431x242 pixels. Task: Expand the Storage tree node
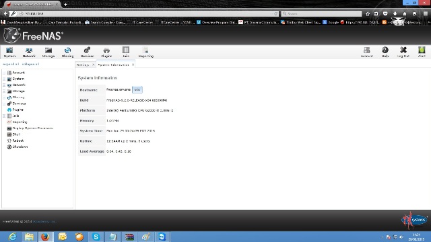click(4, 91)
